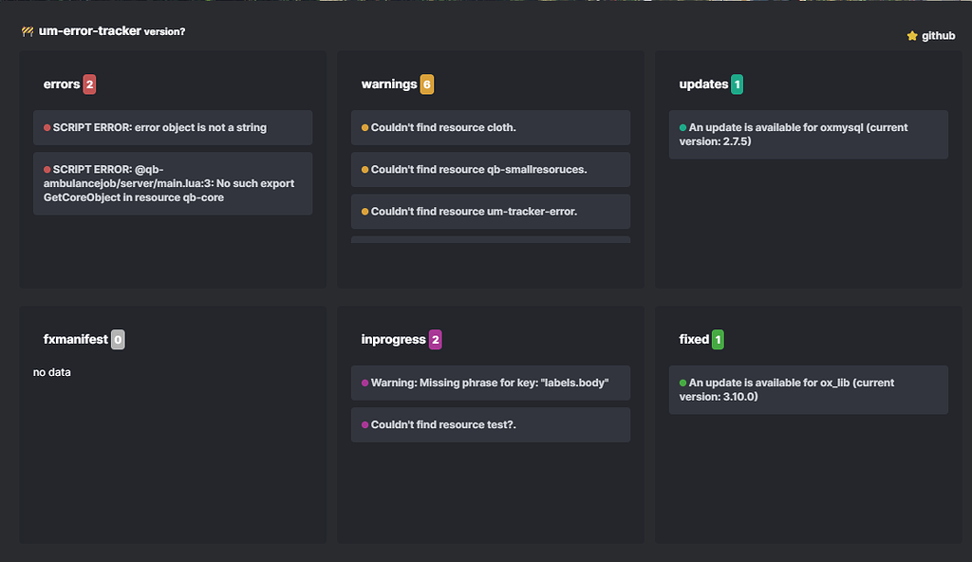The image size is (972, 562).
Task: Click the no data text in fxmanifest
Action: click(50, 372)
